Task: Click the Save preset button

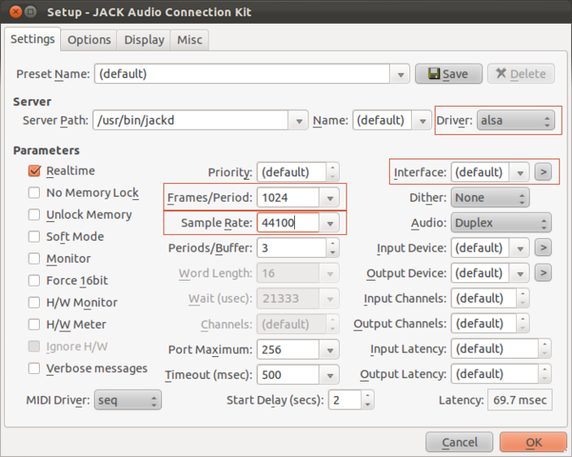Action: (448, 74)
